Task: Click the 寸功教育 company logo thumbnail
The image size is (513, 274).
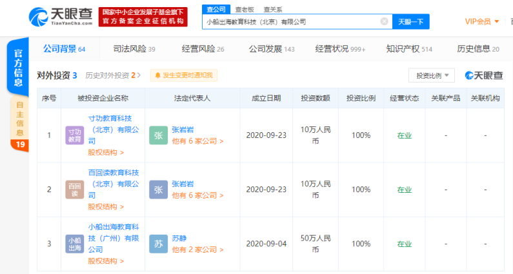Action: click(x=75, y=135)
